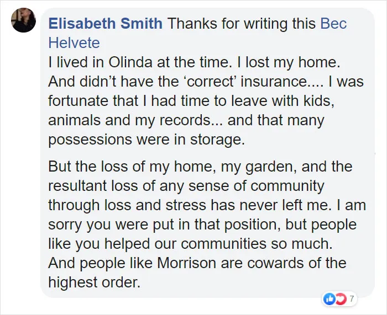Click the tagged name Bec on first line

pyautogui.click(x=333, y=23)
